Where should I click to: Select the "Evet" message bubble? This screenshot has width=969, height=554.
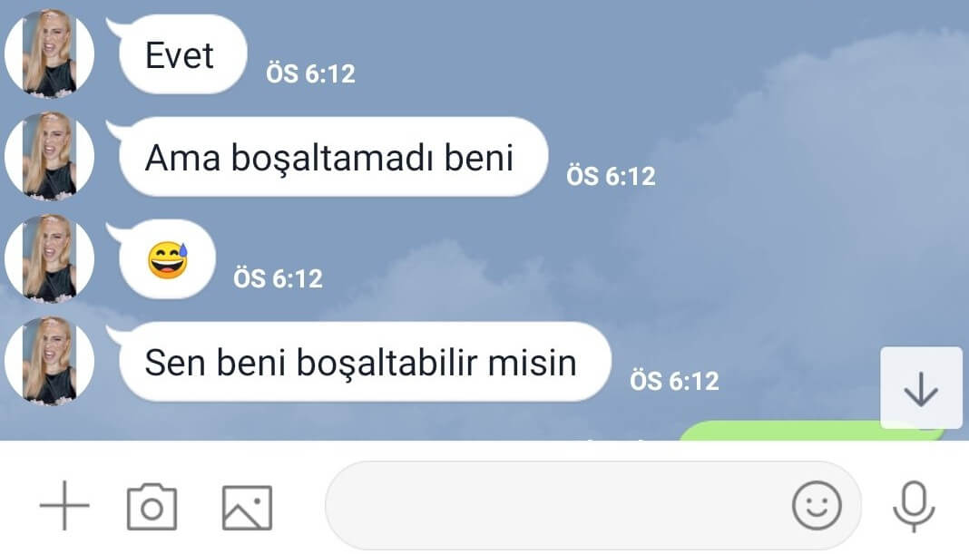(x=183, y=54)
